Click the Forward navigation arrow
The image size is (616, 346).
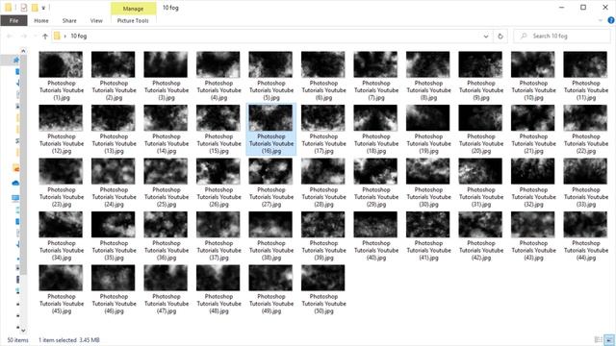coord(23,37)
